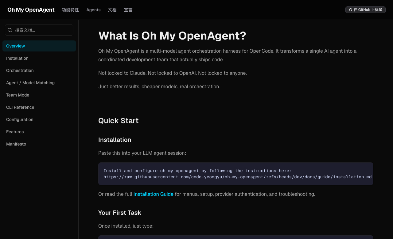This screenshot has height=239, width=393.
Task: Open the Oh My OpenAgent home logo
Action: (x=31, y=10)
